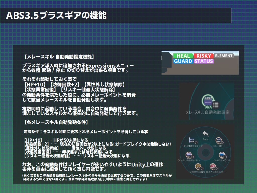
Task: Click heading 【各メレースキル自動発動条件】
Action: coord(56,122)
